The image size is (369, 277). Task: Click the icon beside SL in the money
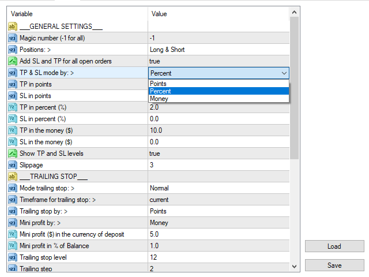(x=13, y=142)
